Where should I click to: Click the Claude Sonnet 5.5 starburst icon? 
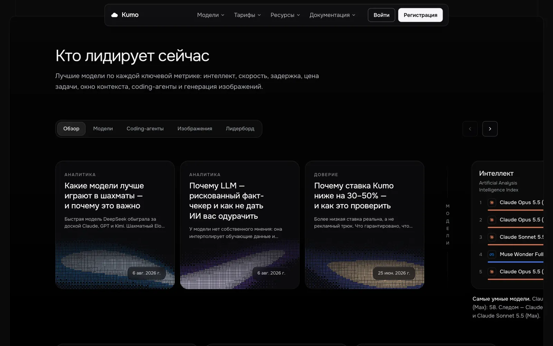click(491, 237)
